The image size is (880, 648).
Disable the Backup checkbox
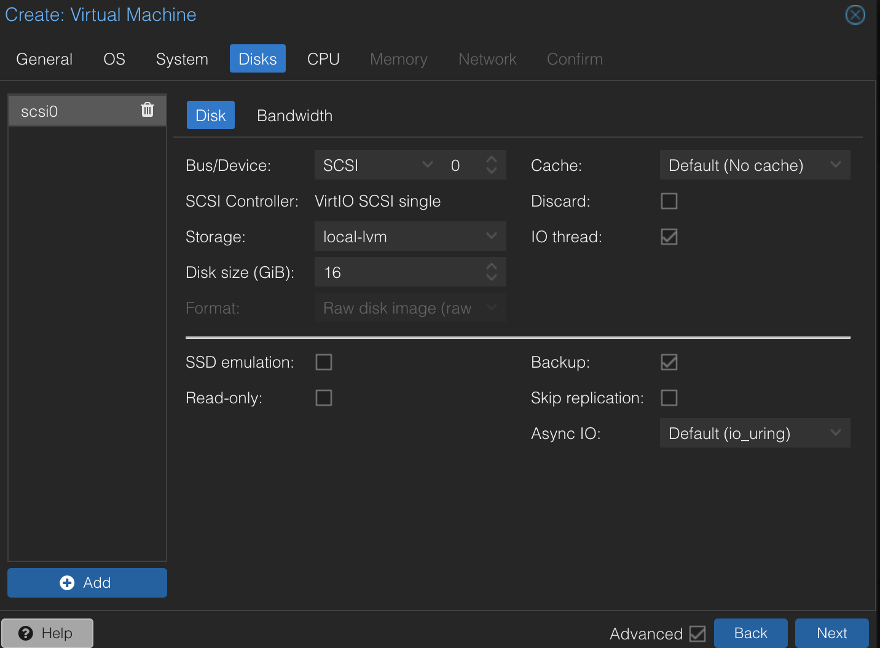coord(669,362)
